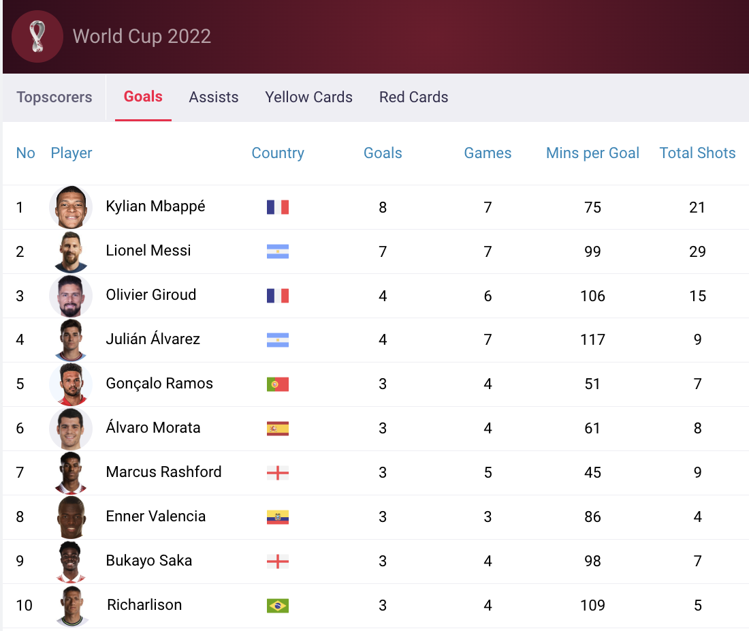This screenshot has width=749, height=631.
Task: Click Bukayo Saka's player photo
Action: [x=71, y=561]
